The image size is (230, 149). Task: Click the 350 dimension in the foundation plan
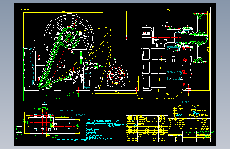[33, 109]
